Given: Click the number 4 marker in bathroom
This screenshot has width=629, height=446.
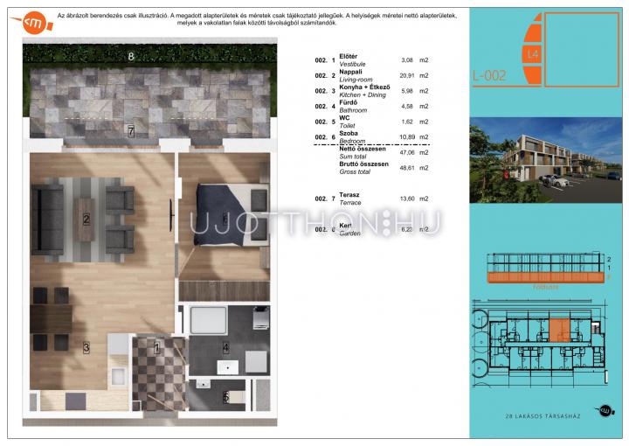Looking at the screenshot, I should coord(225,348).
